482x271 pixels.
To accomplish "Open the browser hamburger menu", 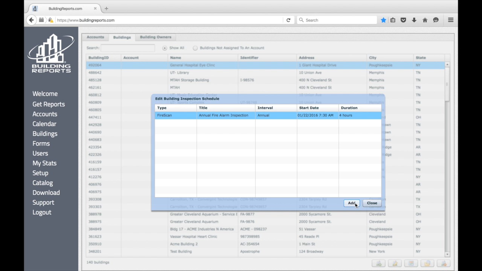I will pyautogui.click(x=451, y=20).
